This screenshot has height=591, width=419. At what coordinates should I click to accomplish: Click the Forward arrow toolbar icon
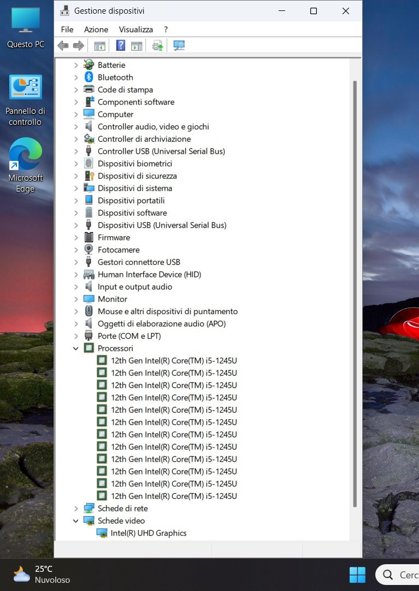79,46
